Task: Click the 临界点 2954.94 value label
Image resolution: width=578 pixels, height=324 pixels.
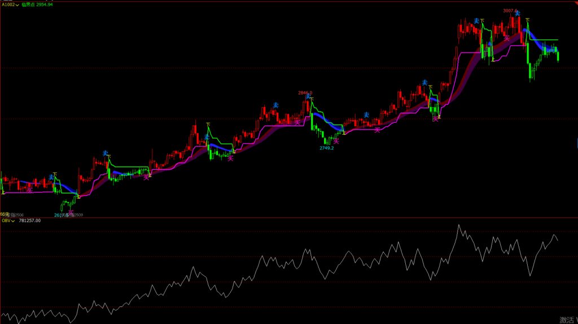Action: point(37,5)
